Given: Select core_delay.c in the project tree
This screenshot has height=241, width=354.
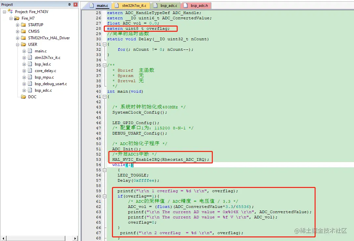Looking at the screenshot, I should point(45,71).
